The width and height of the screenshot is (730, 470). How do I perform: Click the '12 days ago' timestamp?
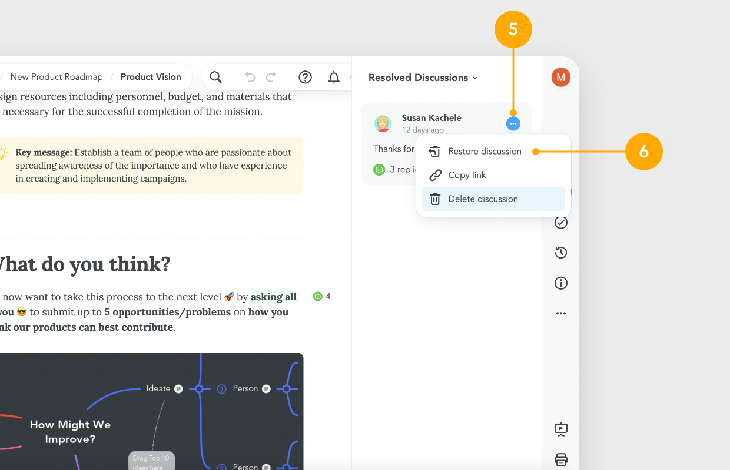[x=423, y=130]
